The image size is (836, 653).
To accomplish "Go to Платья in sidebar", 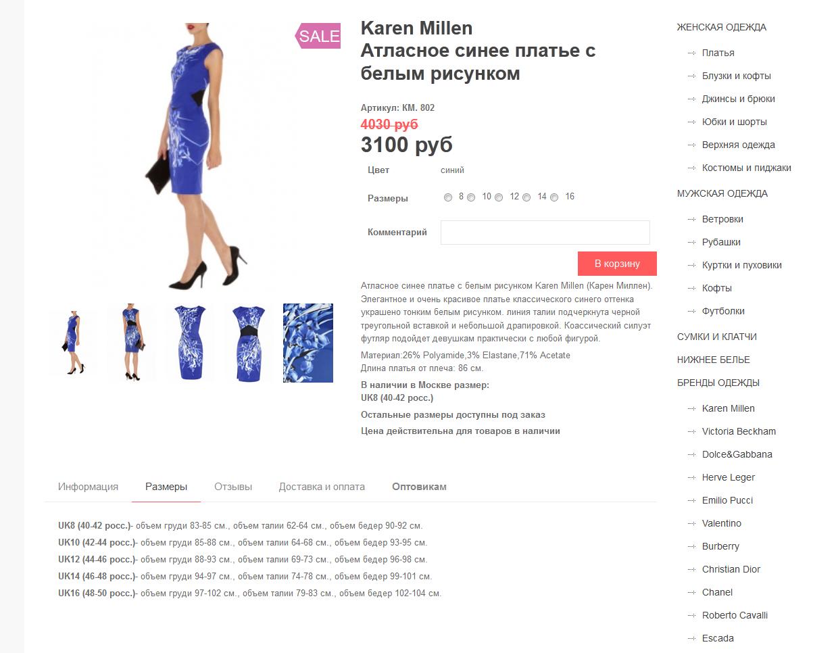I will 718,53.
